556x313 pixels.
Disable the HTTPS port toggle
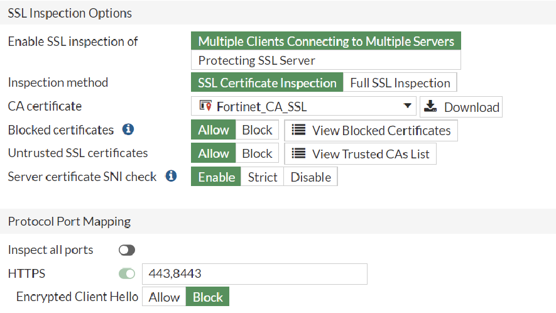tap(127, 273)
